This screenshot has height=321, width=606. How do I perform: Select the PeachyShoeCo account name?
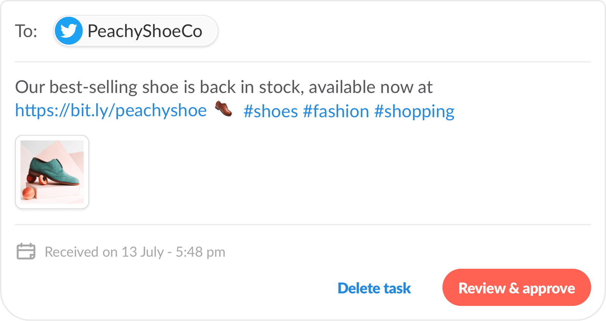tap(145, 31)
